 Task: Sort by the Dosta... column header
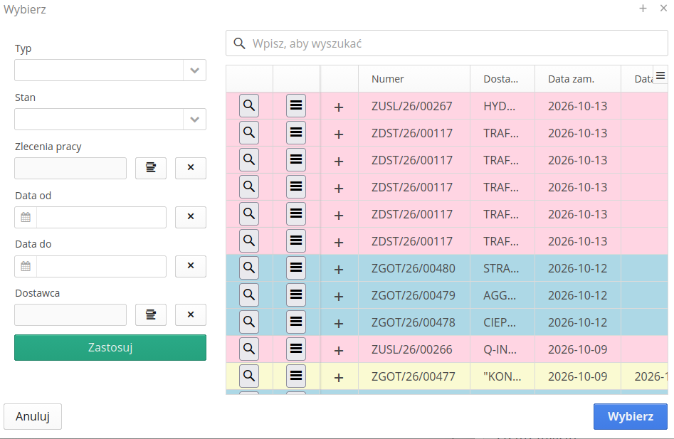click(502, 79)
